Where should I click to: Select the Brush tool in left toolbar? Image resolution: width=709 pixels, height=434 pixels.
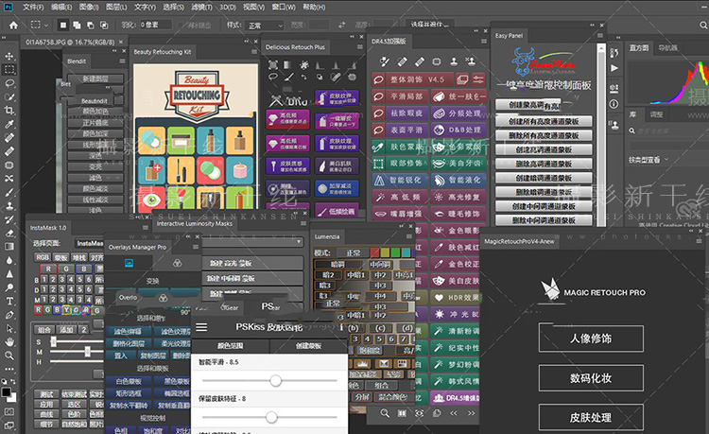coord(9,192)
